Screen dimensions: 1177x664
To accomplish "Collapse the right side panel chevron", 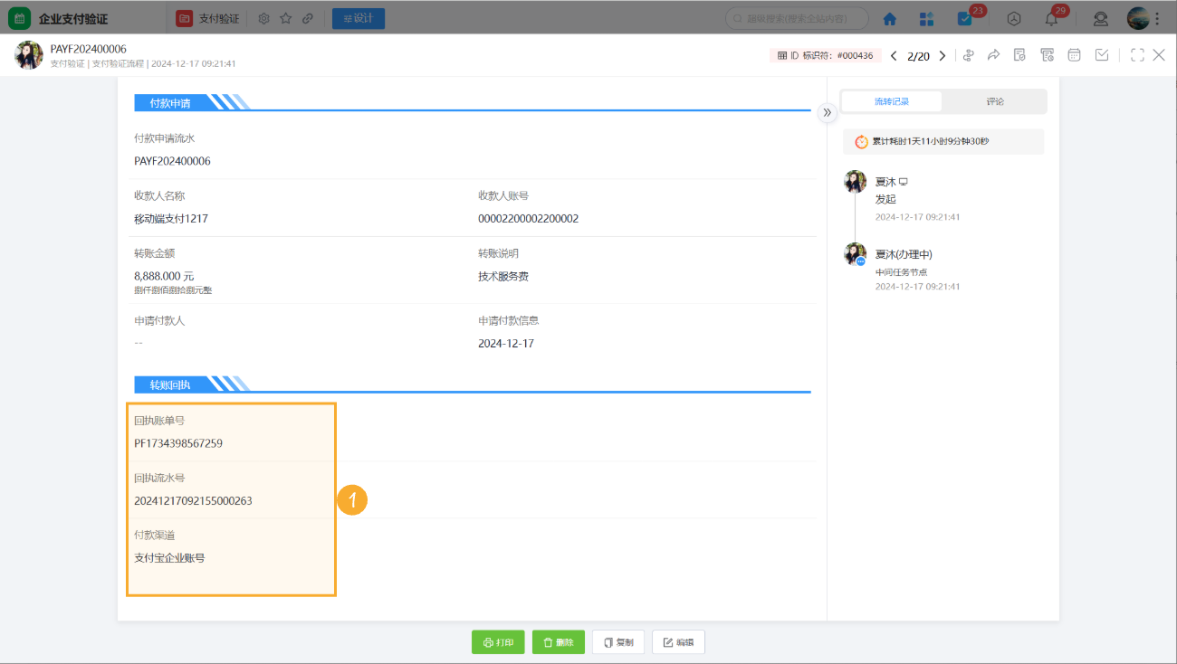I will click(827, 112).
